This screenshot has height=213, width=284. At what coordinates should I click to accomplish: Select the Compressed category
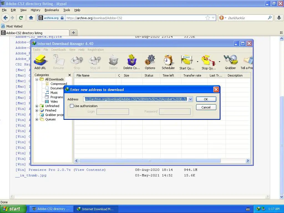[59, 84]
